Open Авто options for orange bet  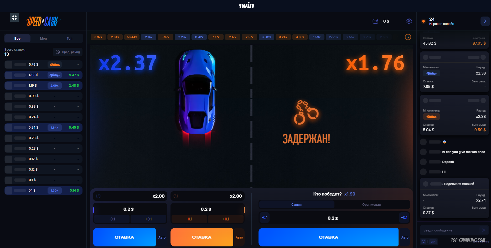239,237
